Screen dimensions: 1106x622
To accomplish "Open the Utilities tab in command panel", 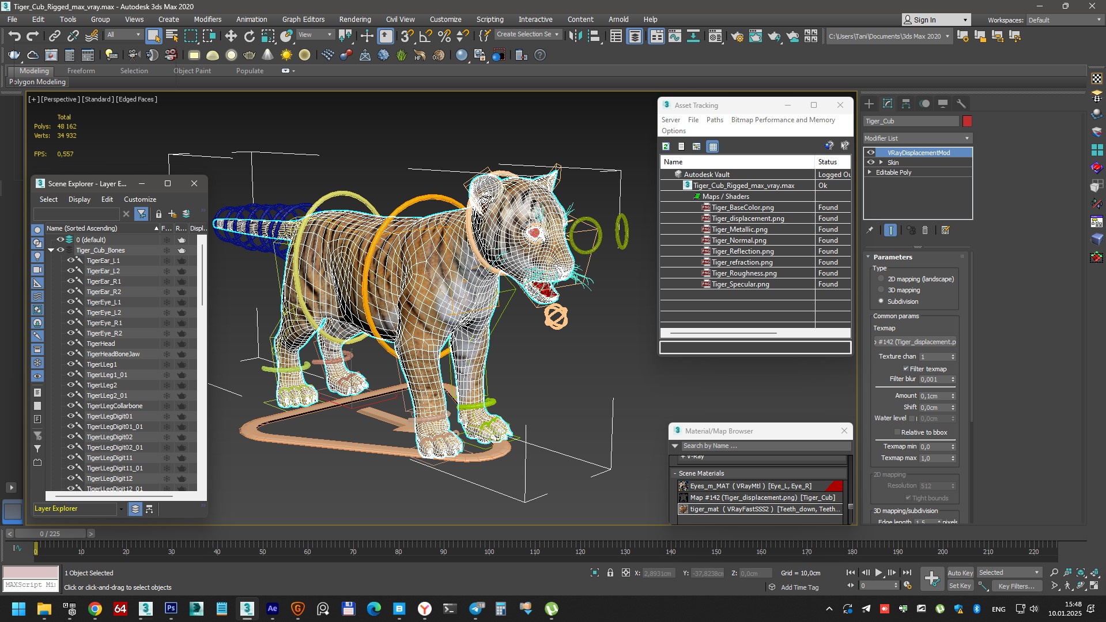I will pyautogui.click(x=961, y=104).
